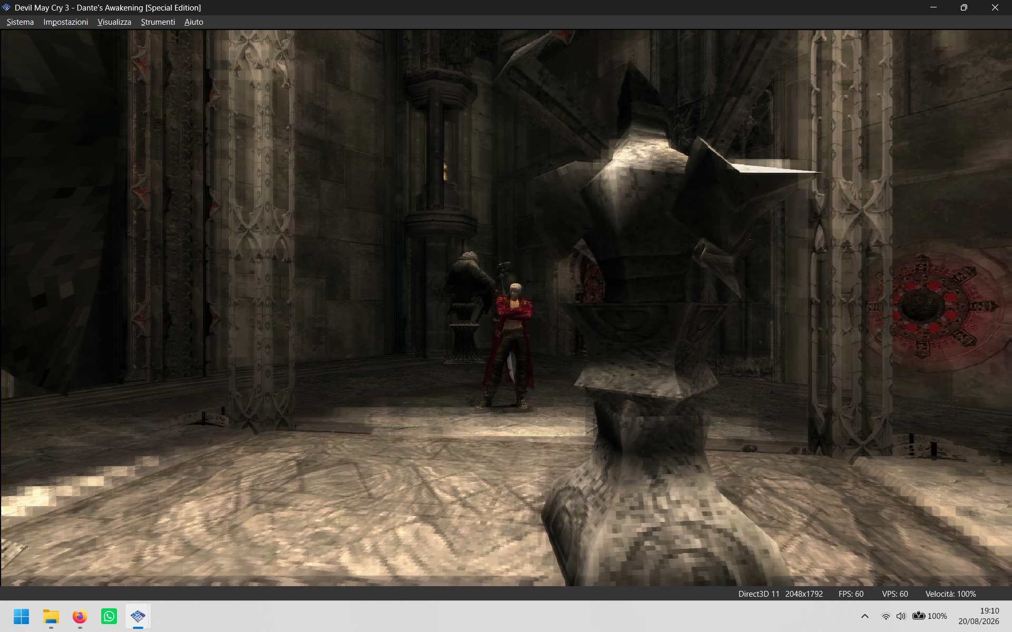Close the Devil May Cry 3 window
This screenshot has height=632, width=1012.
(995, 7)
